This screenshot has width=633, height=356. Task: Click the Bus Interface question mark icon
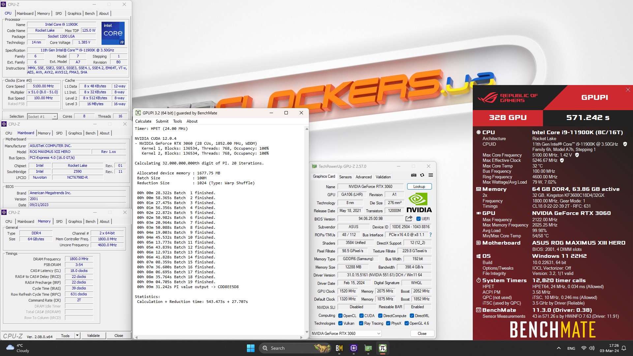[x=430, y=235]
